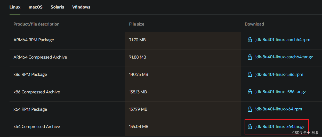
Task: Click lock icon beside jdk-8u401-linux-aarch64.tar.gz
Action: click(x=250, y=57)
